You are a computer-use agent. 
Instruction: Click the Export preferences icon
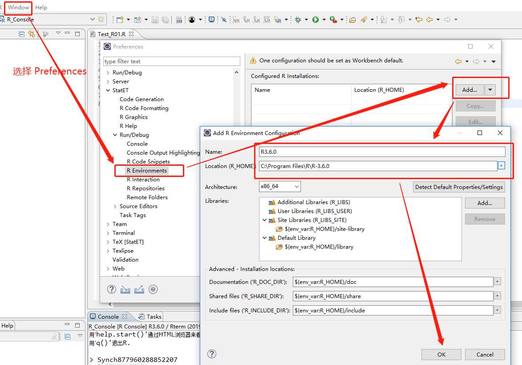tap(139, 289)
